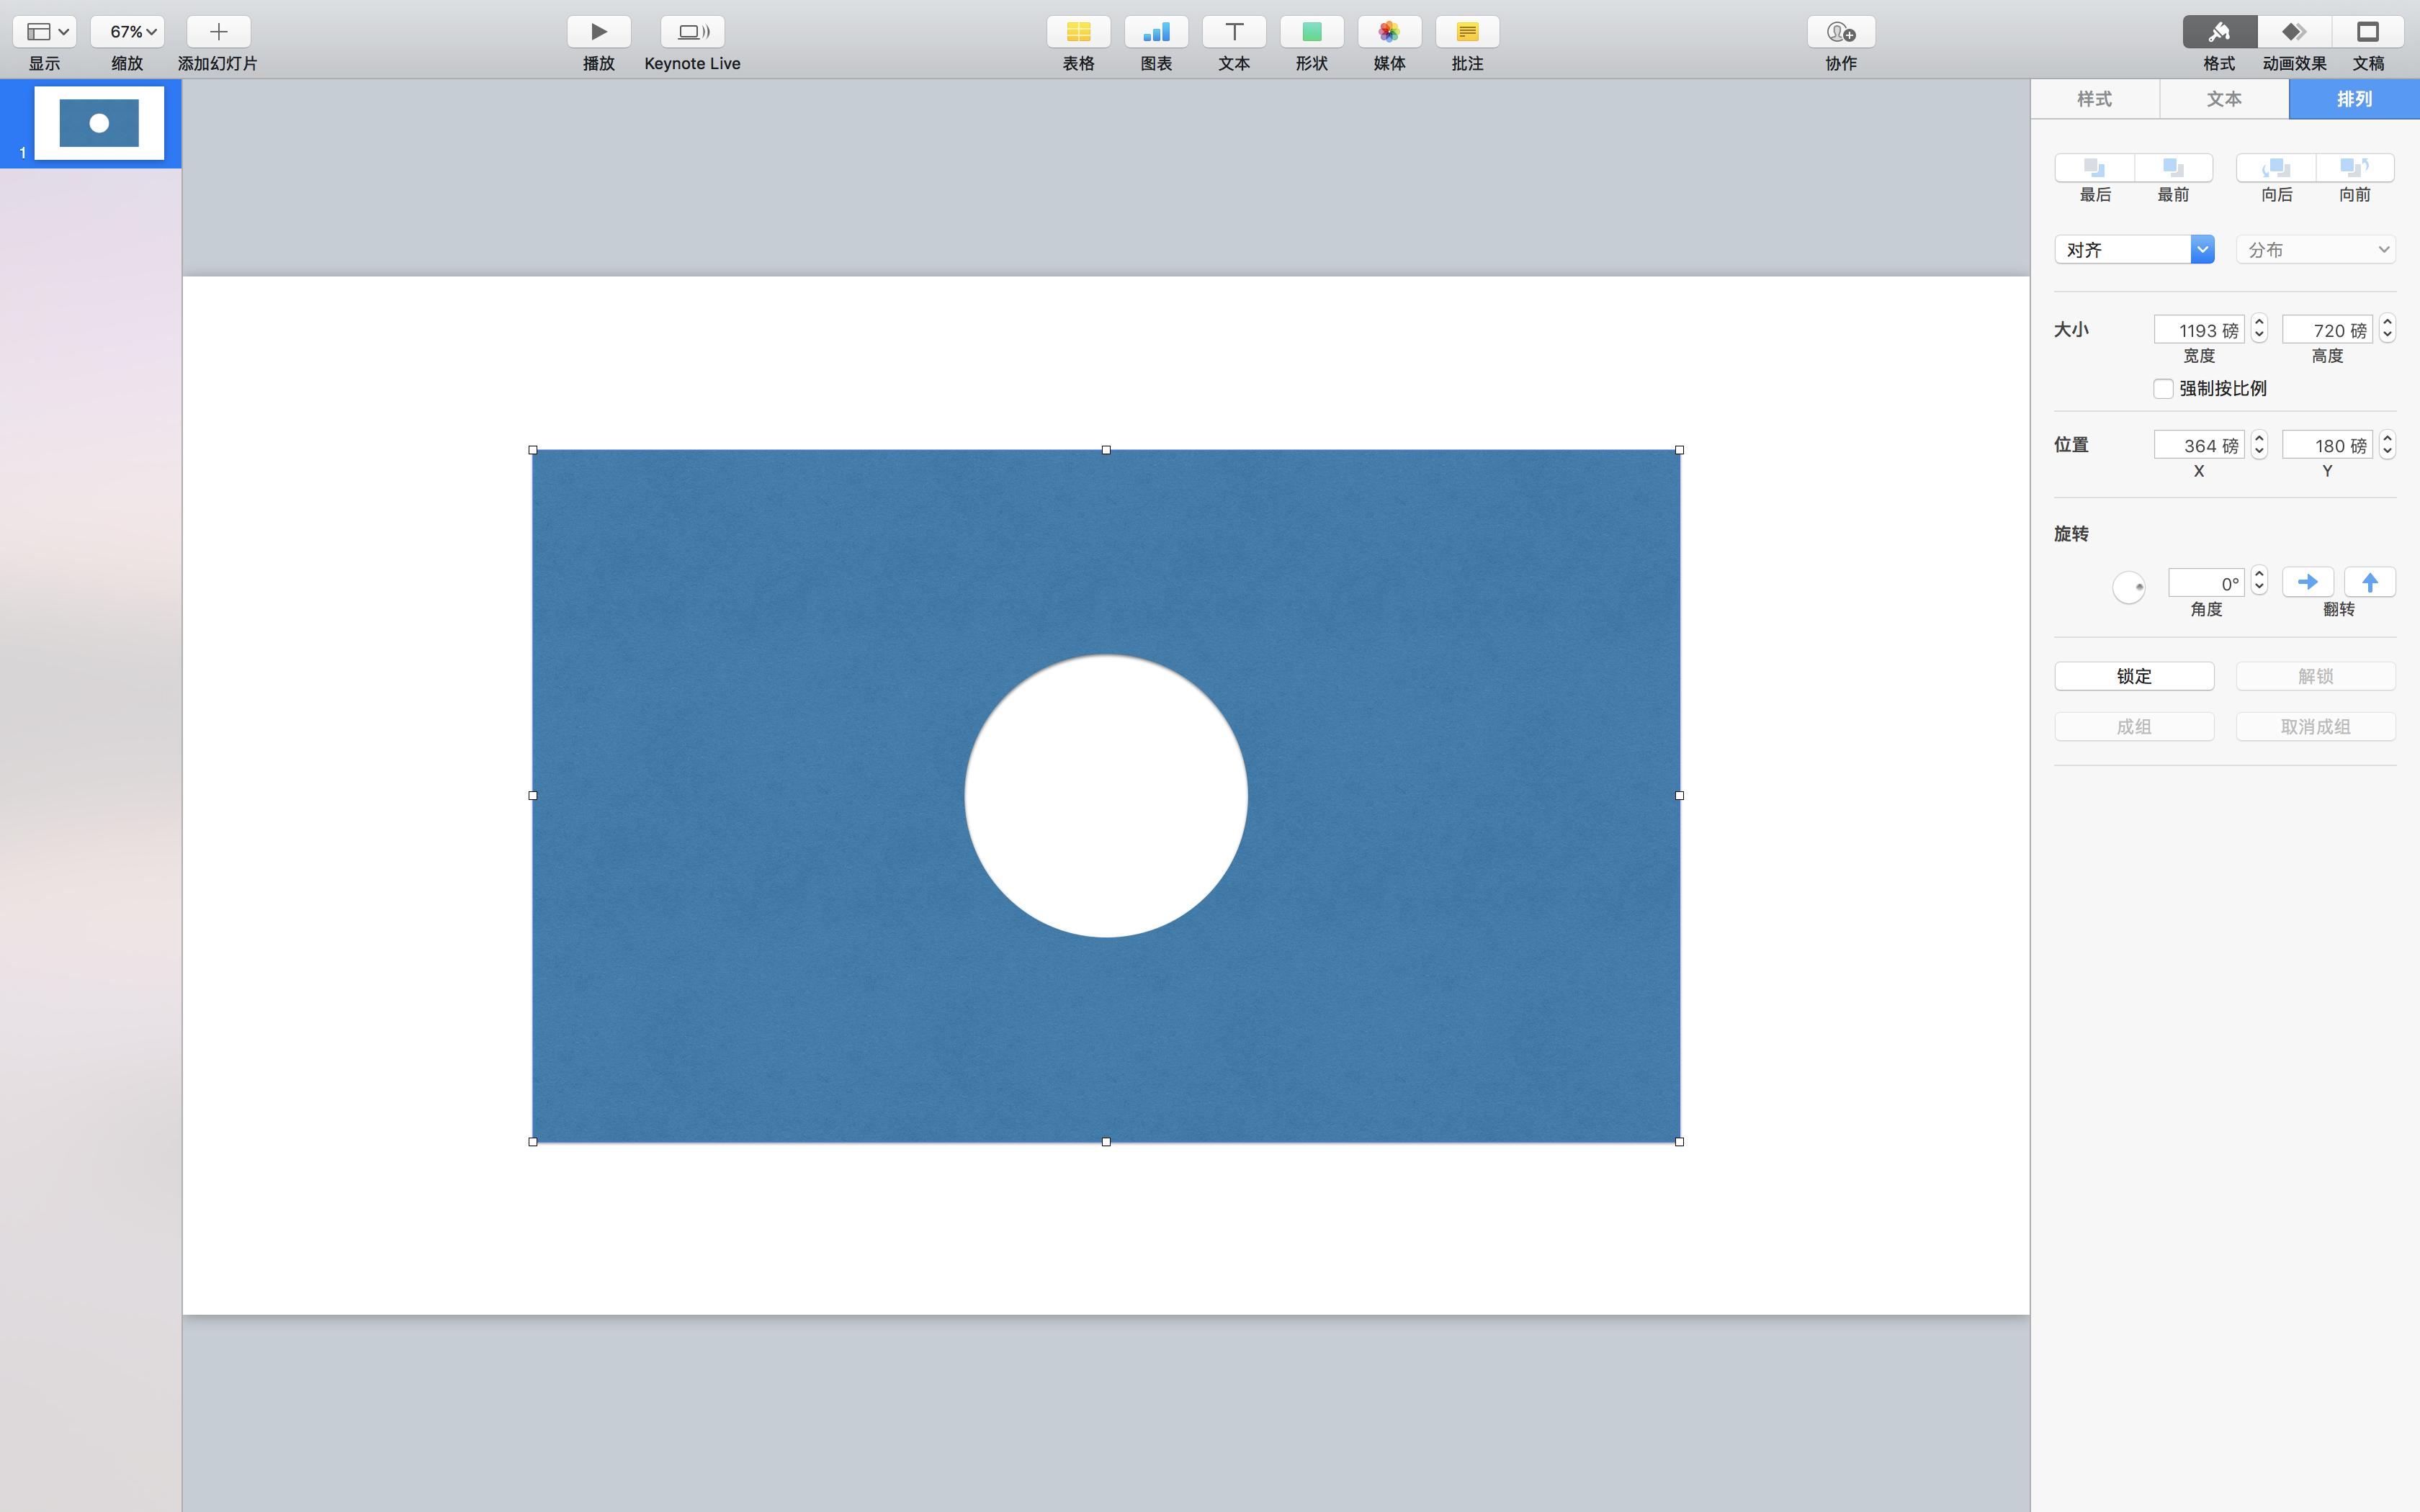Add a Comment note
Image resolution: width=2420 pixels, height=1512 pixels.
tap(1467, 32)
